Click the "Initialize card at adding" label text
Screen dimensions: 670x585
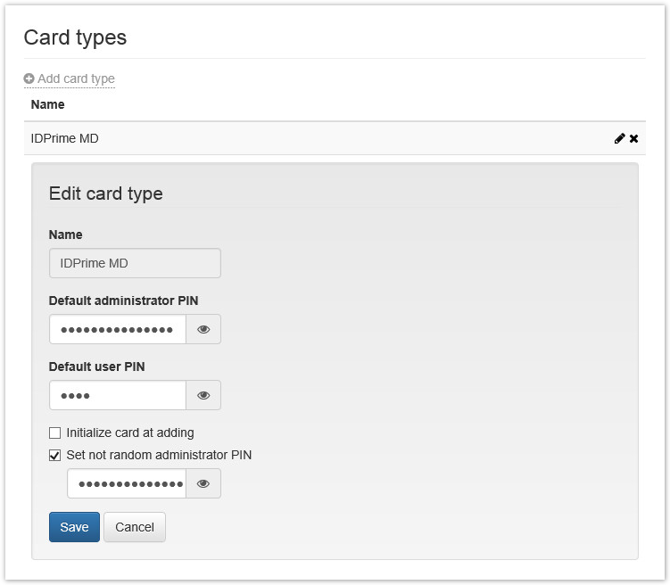(x=130, y=433)
